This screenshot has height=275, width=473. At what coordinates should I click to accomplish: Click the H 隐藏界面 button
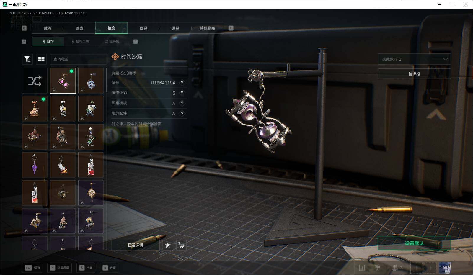(60, 268)
